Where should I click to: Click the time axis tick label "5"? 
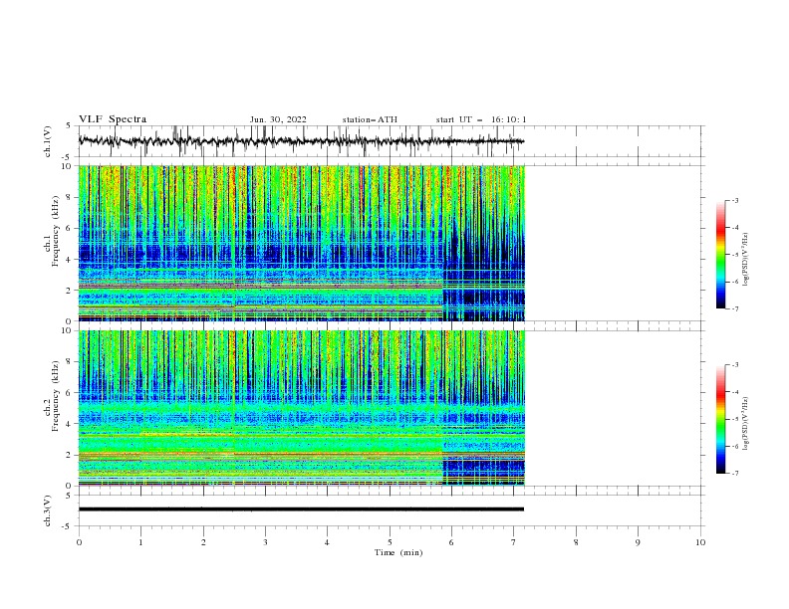390,542
